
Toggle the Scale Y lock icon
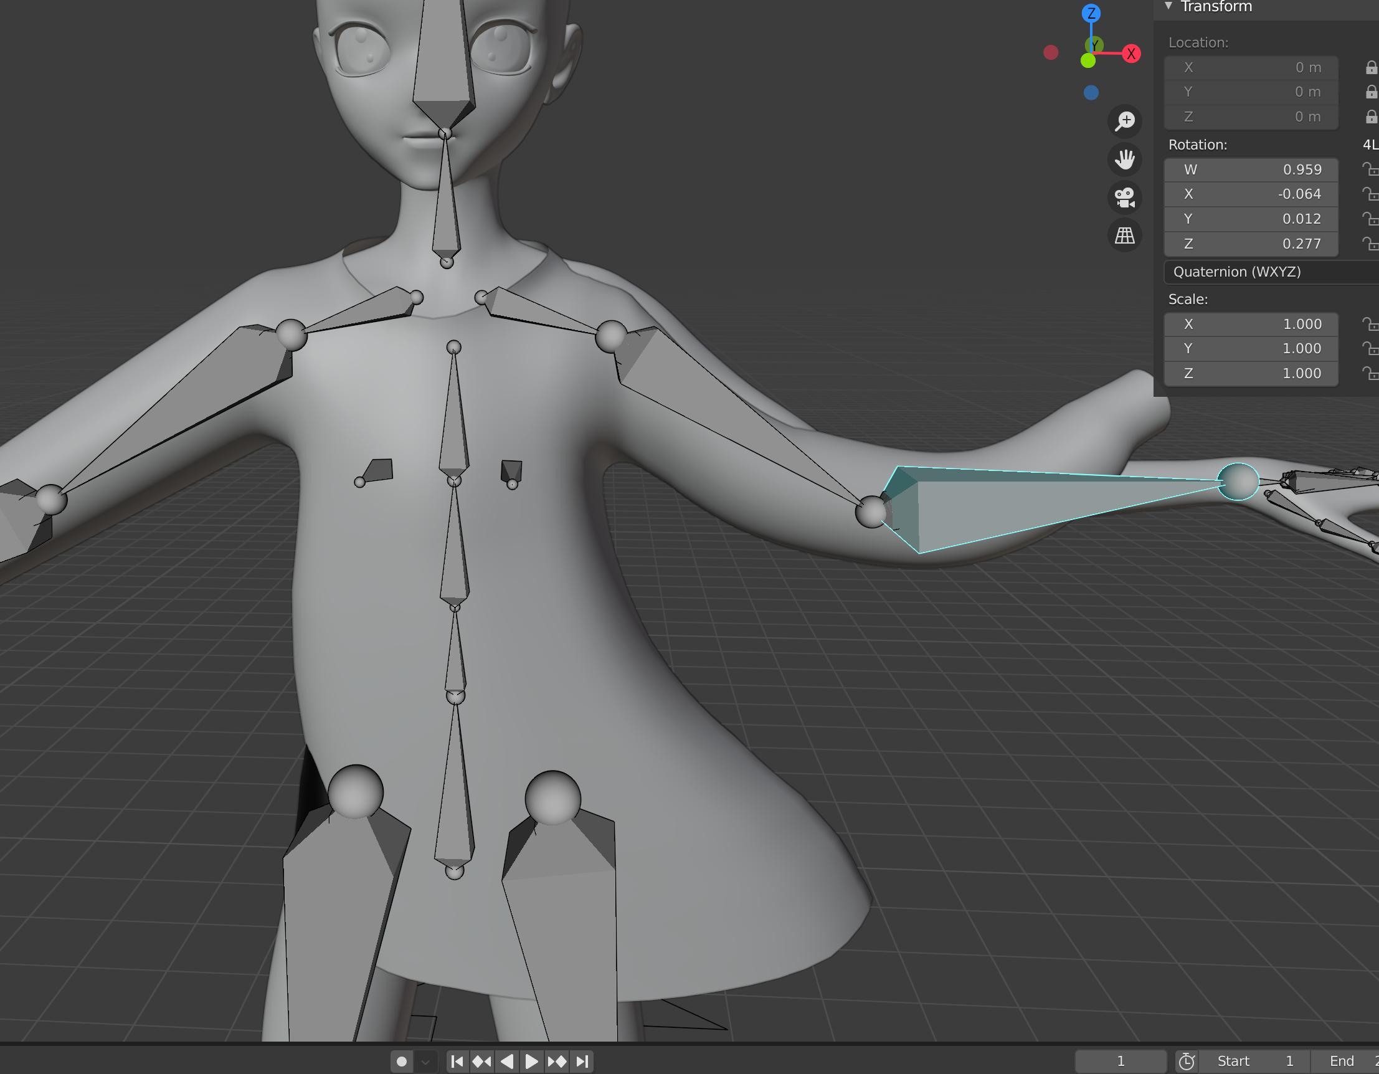1370,348
